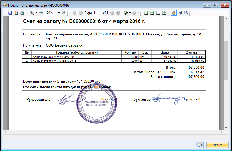Switch to single page view

[146, 13]
